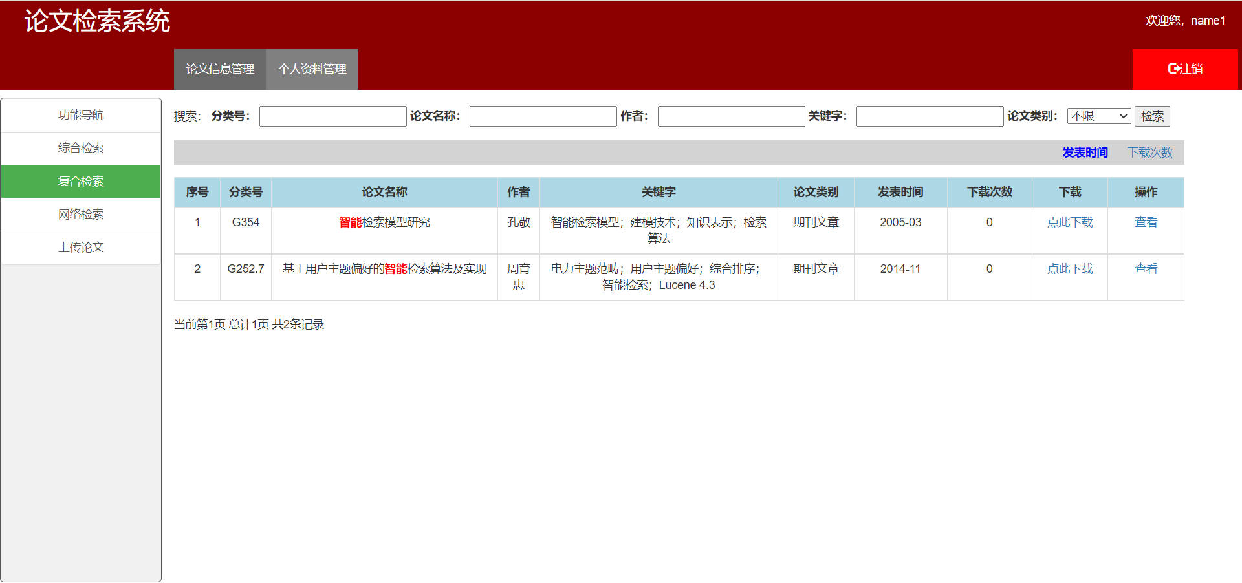Focus the 分类号 input field
This screenshot has width=1242, height=583.
click(332, 116)
